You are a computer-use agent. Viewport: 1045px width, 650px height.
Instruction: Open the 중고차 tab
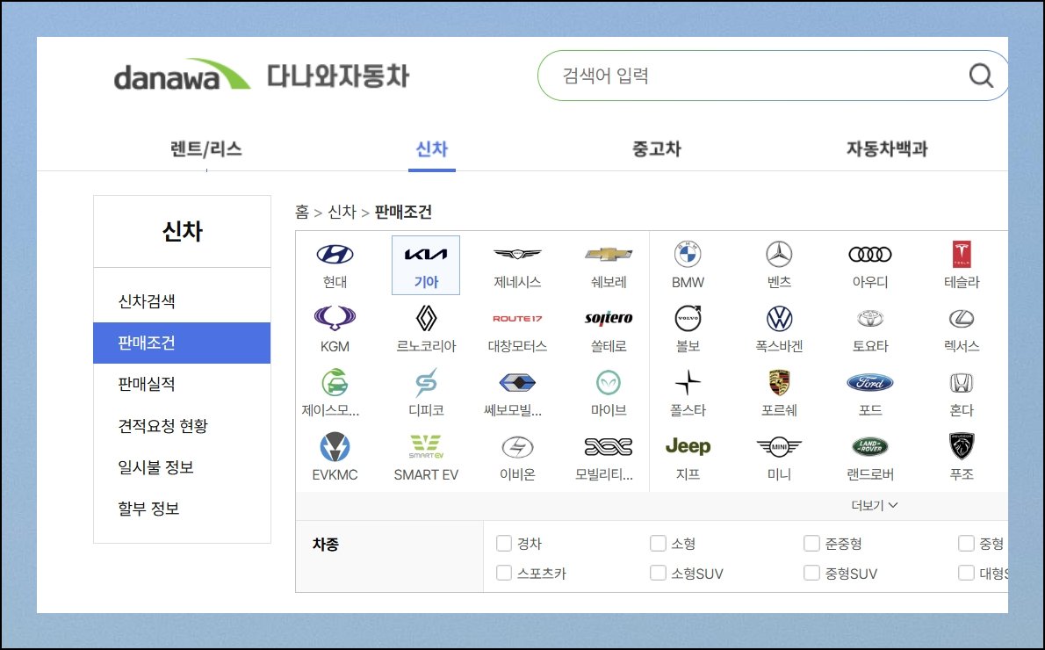pos(657,148)
